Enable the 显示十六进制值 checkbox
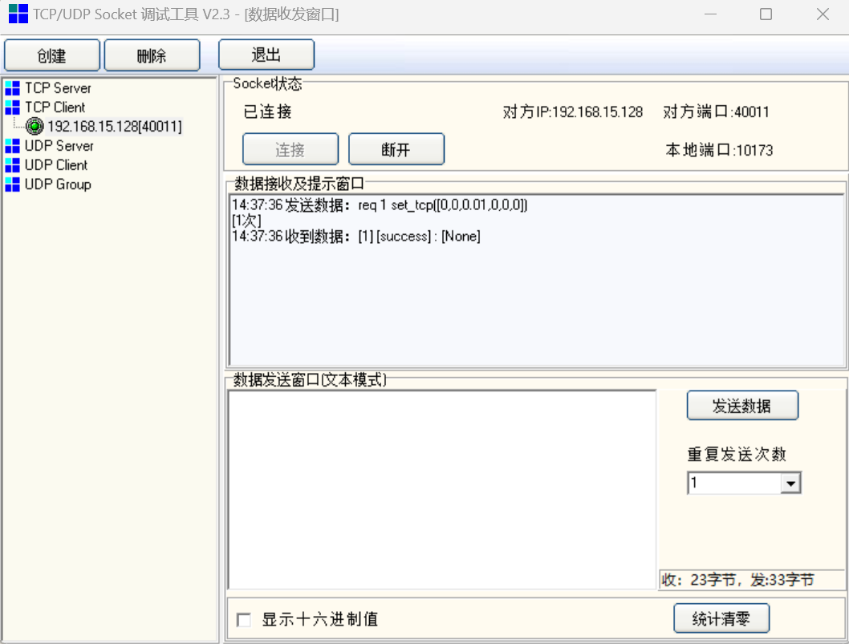 pos(244,620)
